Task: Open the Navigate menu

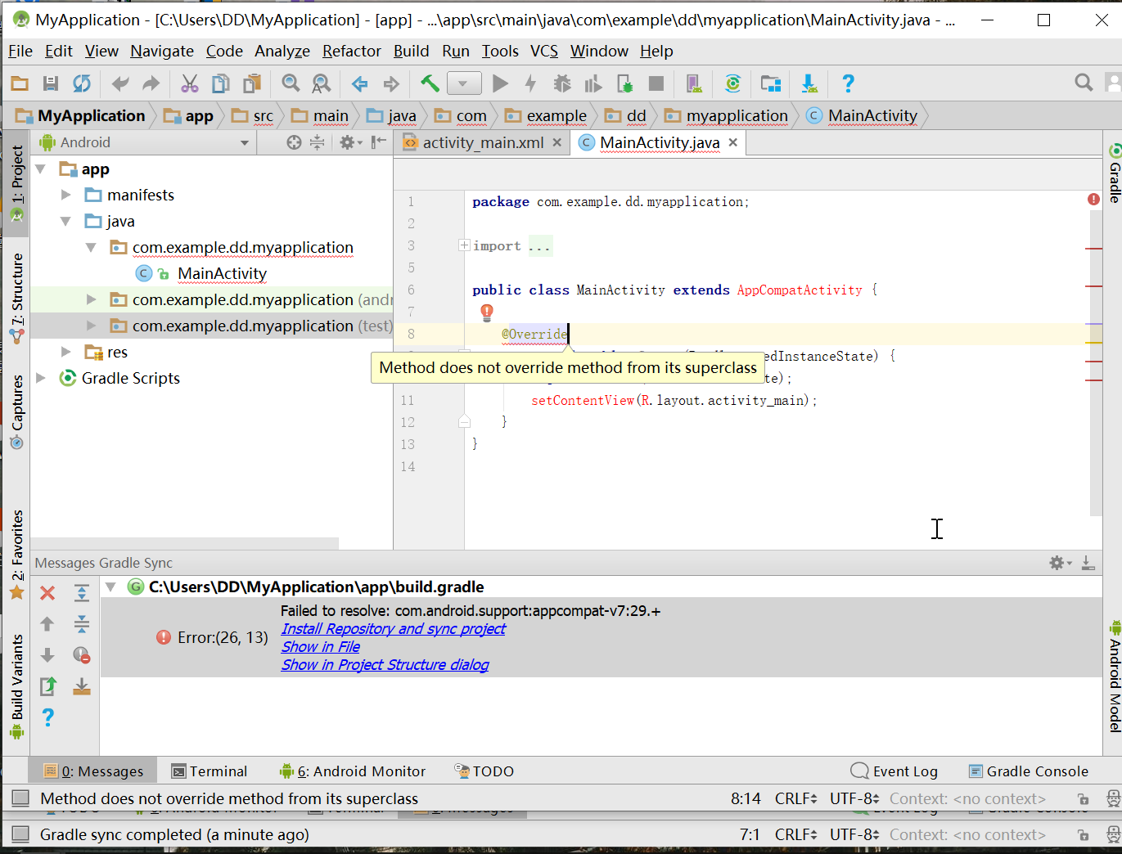Action: click(x=162, y=51)
